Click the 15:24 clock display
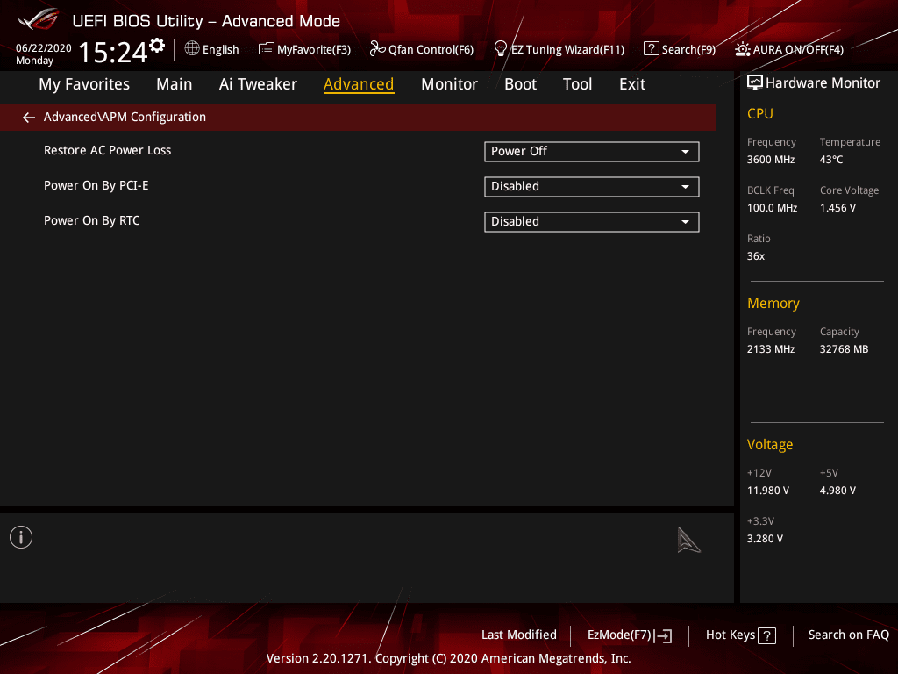 tap(113, 52)
